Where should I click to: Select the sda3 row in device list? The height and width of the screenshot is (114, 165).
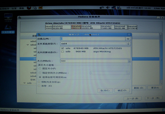tap(33, 73)
